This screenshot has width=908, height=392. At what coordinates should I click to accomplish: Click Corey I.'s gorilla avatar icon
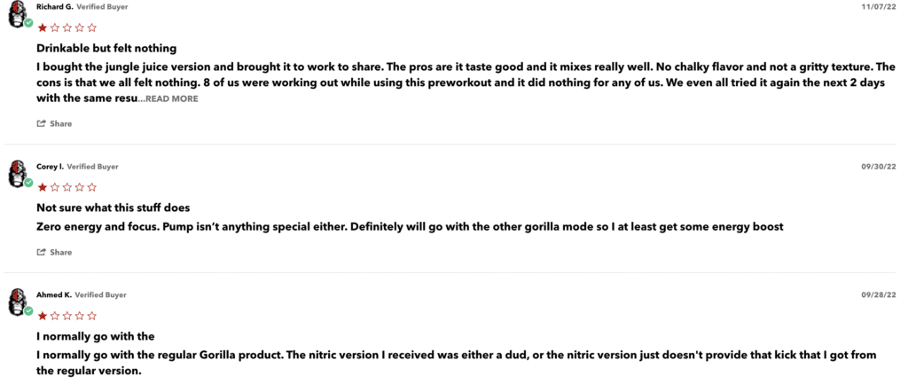coord(18,173)
